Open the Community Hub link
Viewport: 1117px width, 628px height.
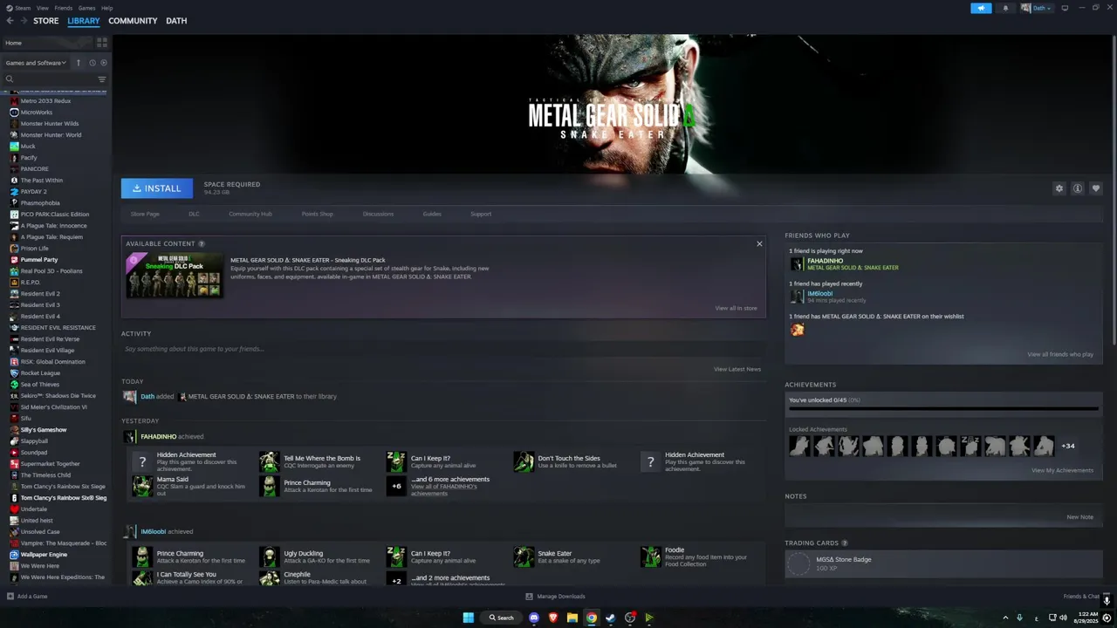(250, 214)
